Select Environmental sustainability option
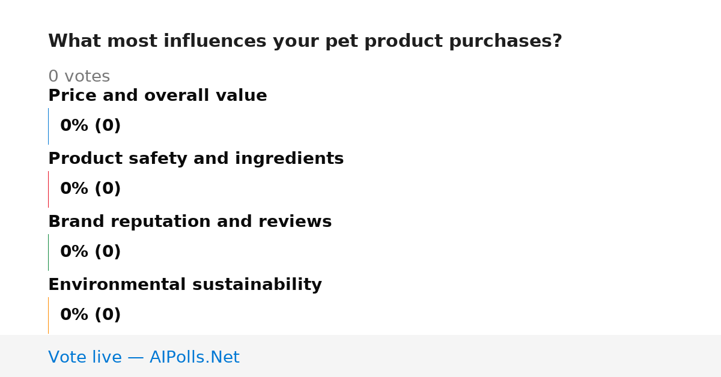 coord(185,285)
